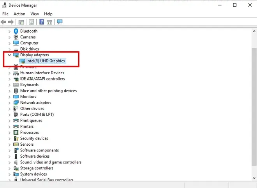The image size is (257, 188).
Task: Click the vertical scrollbar thumb
Action: pos(254,106)
